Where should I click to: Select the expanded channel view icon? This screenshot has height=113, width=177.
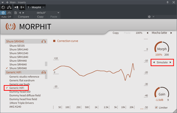tap(17, 8)
